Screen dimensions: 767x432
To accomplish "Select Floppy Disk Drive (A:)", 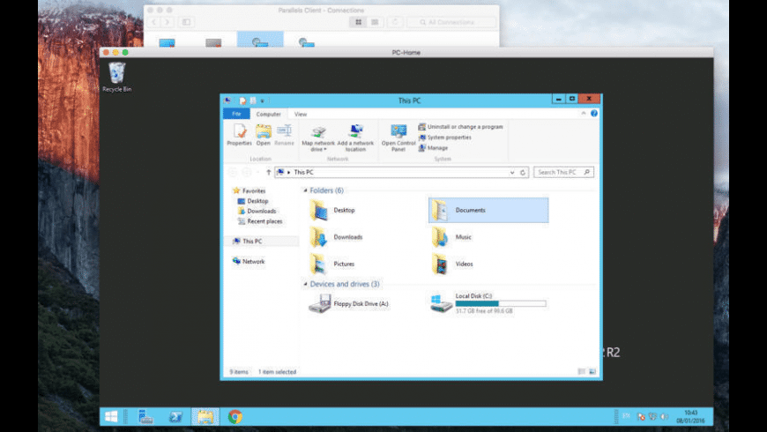I will [349, 304].
